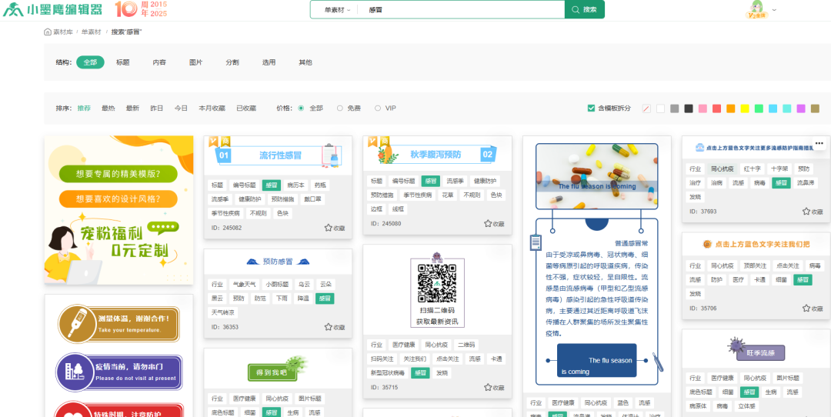Pick the red color swatch
Screen dimensions: 831x417
click(716, 108)
